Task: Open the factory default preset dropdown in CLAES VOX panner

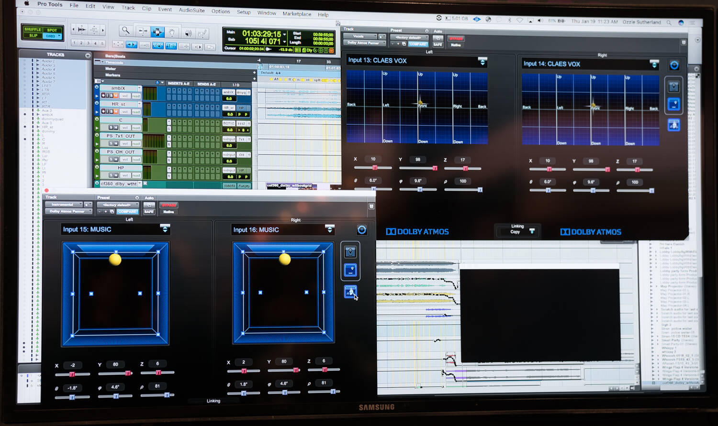Action: pyautogui.click(x=409, y=37)
